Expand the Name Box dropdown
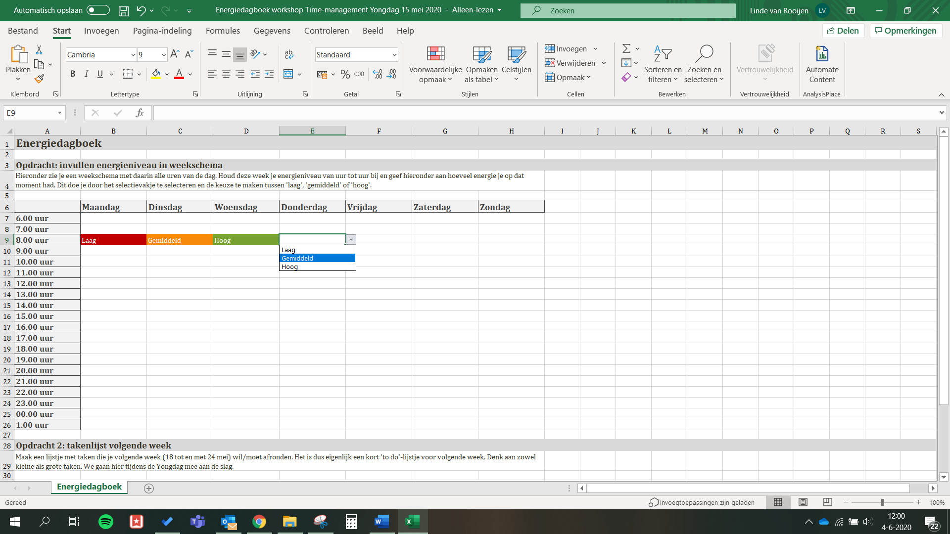This screenshot has height=534, width=950. pyautogui.click(x=59, y=113)
